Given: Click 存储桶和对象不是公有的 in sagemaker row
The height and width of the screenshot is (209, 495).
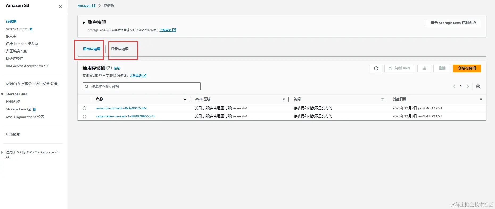Looking at the screenshot, I should pyautogui.click(x=313, y=116).
